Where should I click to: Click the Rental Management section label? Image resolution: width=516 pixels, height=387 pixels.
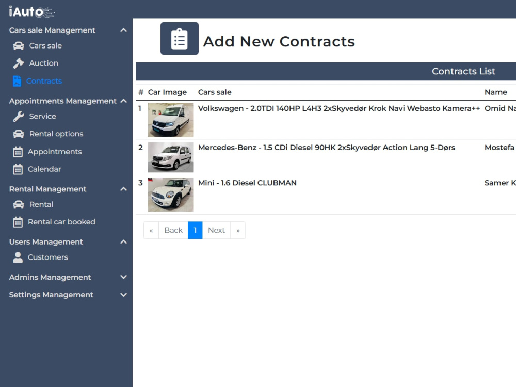click(x=47, y=189)
